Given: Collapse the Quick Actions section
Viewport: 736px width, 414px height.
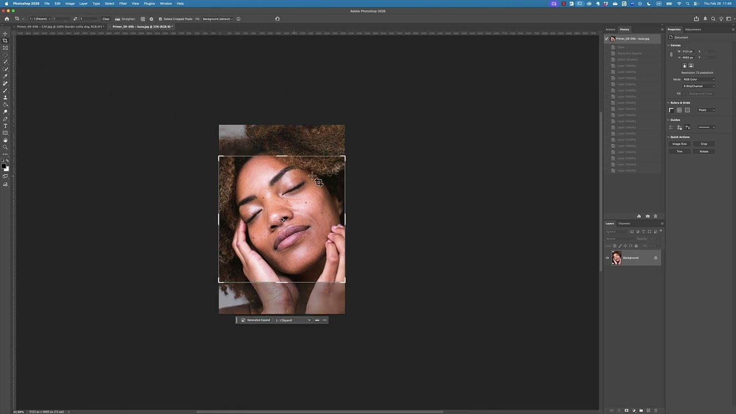Looking at the screenshot, I should (668, 137).
